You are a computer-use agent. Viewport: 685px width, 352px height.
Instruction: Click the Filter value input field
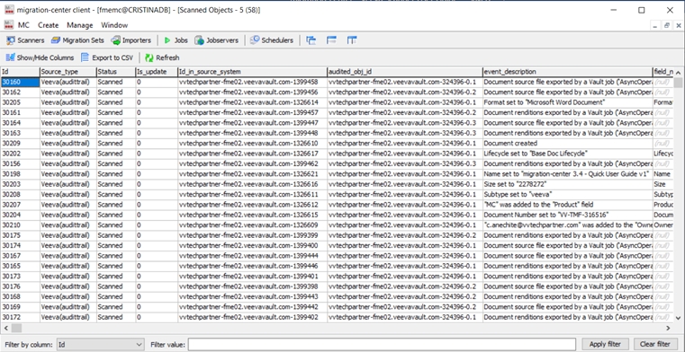[x=382, y=345]
